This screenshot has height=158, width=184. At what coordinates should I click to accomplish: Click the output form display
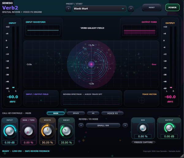pos(140,30)
